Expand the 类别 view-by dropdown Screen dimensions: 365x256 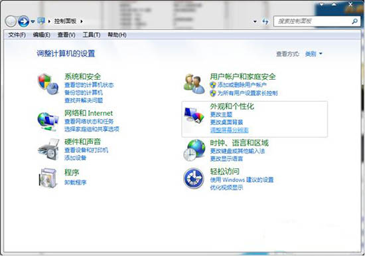click(313, 54)
